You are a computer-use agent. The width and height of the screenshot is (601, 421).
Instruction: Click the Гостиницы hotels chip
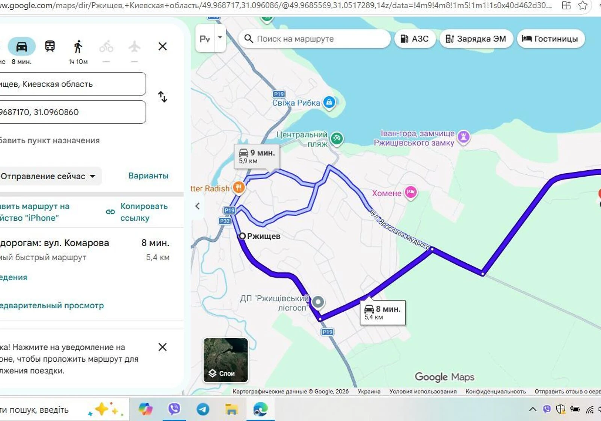click(x=551, y=39)
